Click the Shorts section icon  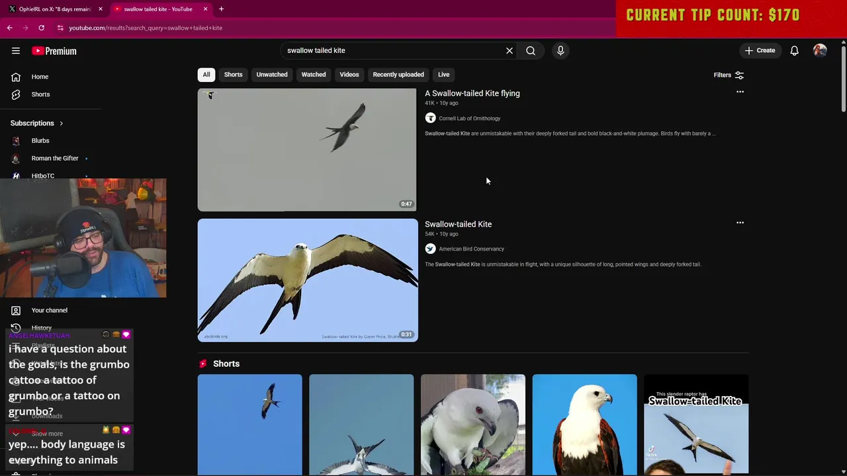pyautogui.click(x=203, y=364)
